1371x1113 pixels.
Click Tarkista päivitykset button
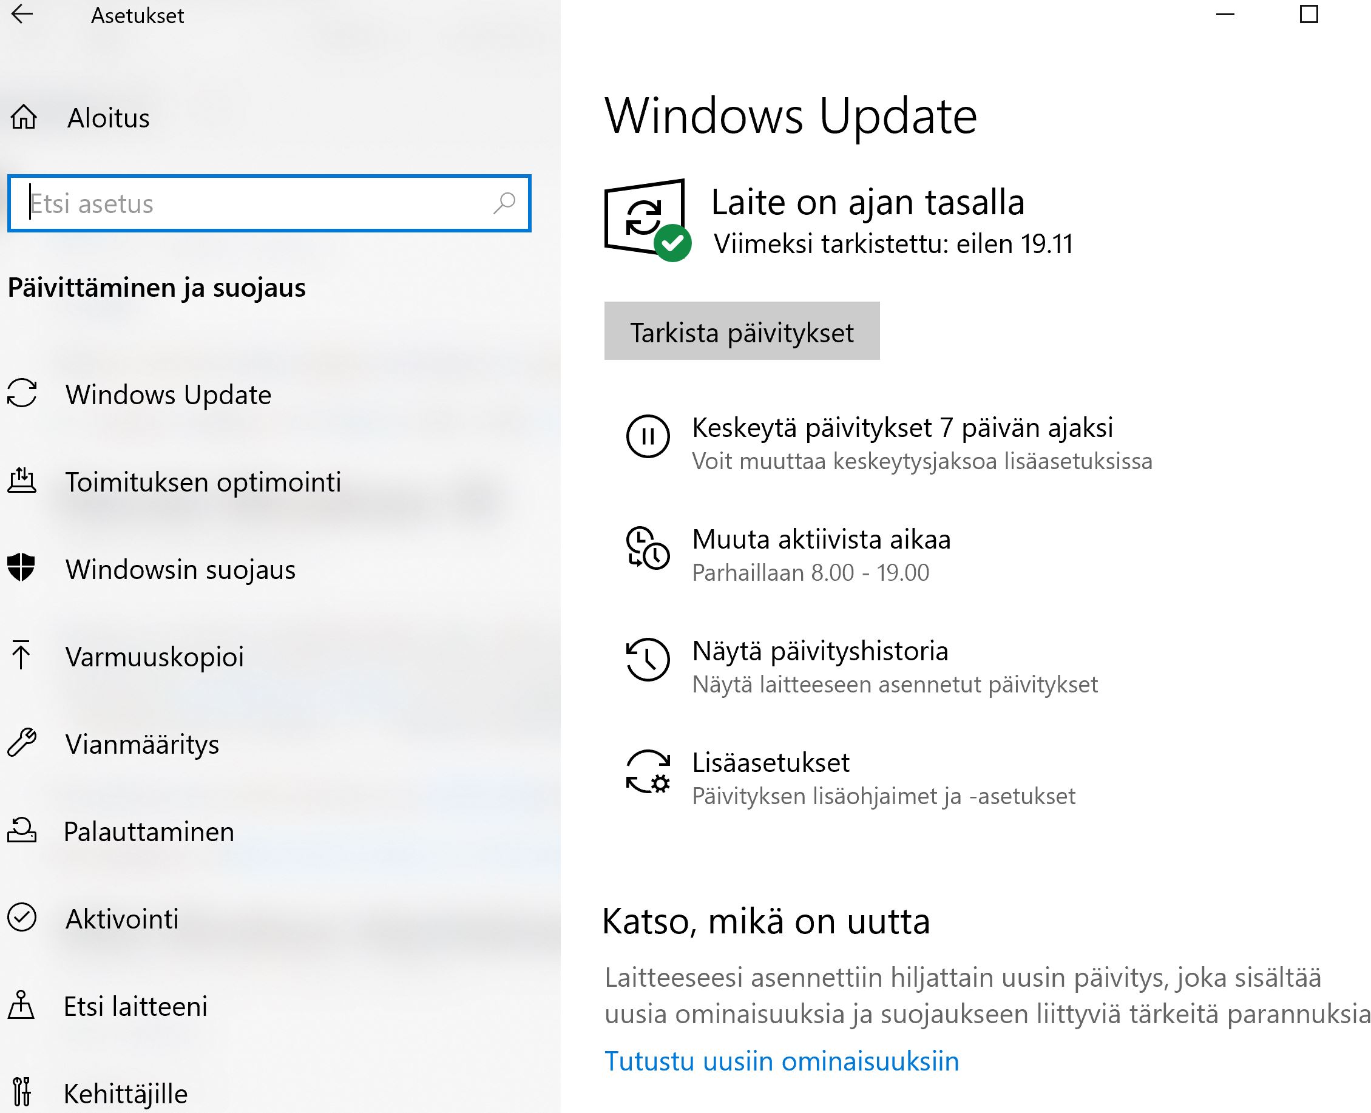[x=742, y=331]
